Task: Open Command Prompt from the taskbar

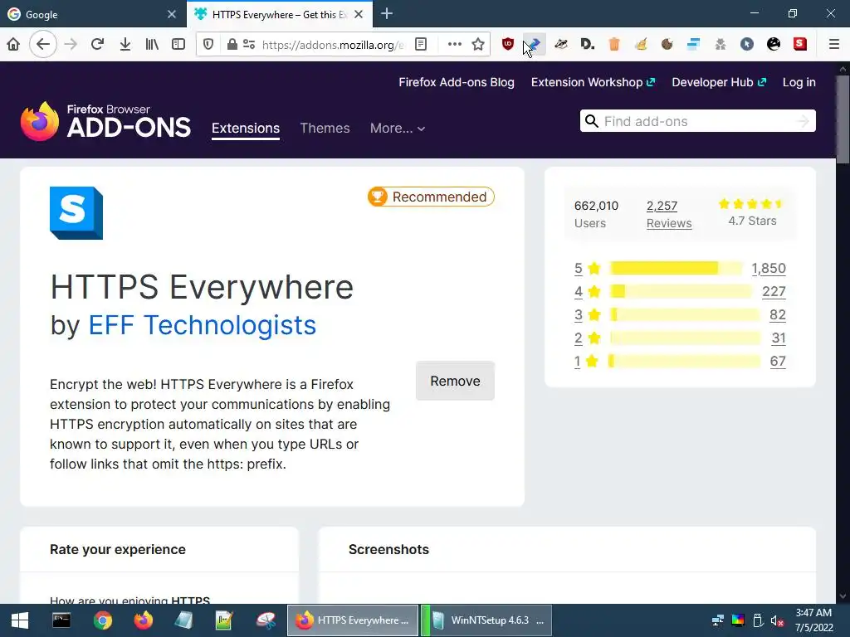Action: tap(61, 620)
